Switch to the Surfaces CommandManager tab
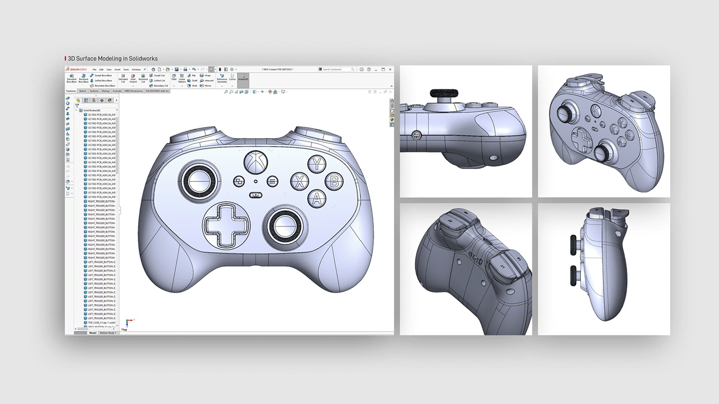 pyautogui.click(x=94, y=91)
